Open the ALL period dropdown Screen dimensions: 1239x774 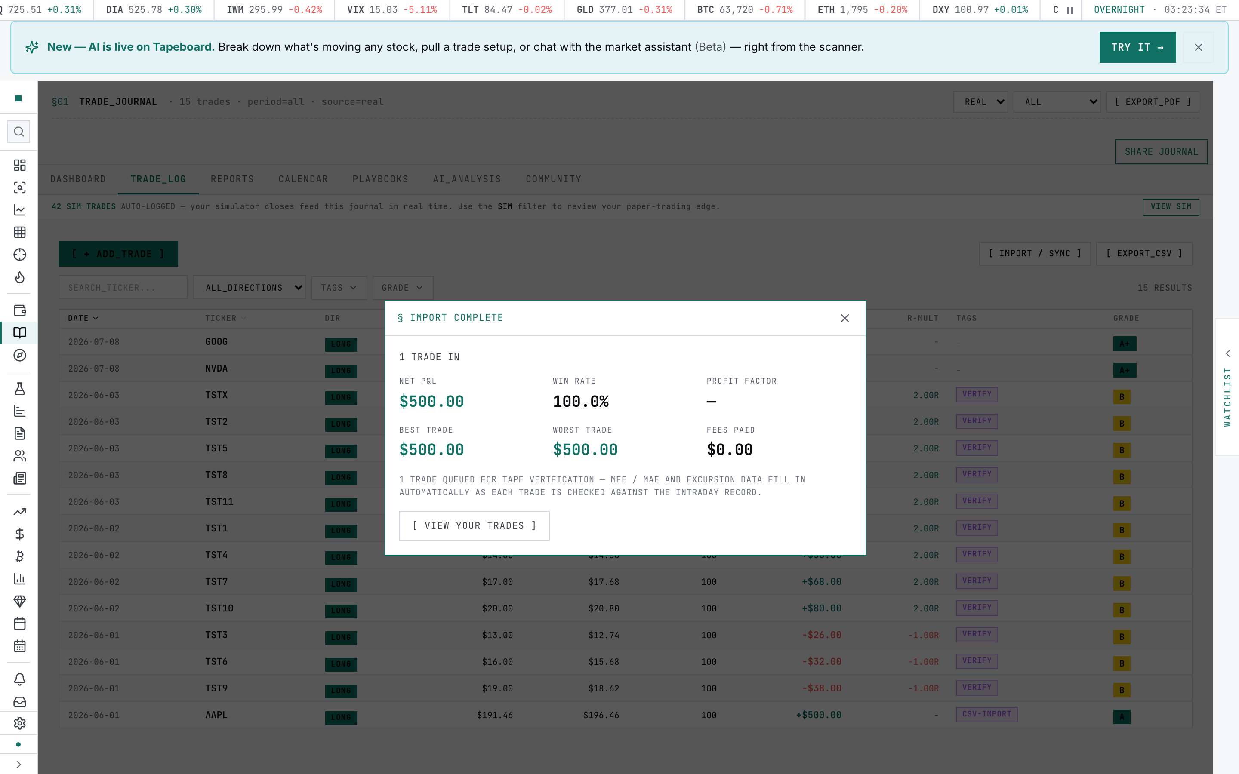point(1057,102)
